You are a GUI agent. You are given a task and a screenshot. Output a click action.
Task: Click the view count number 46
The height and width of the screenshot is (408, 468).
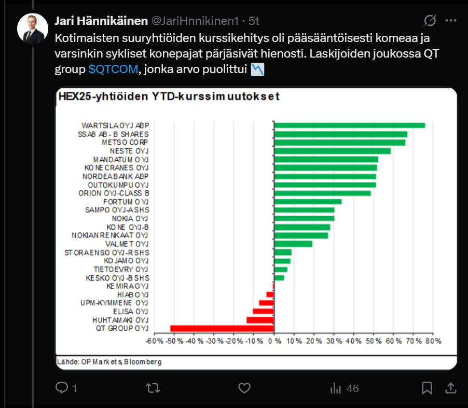coord(353,388)
